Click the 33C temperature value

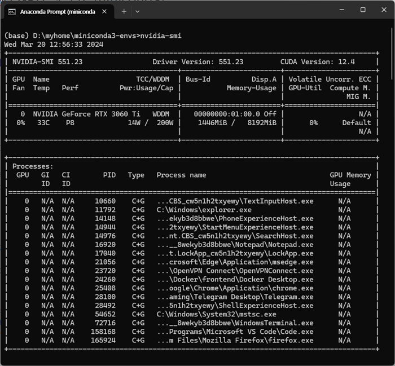pos(43,123)
